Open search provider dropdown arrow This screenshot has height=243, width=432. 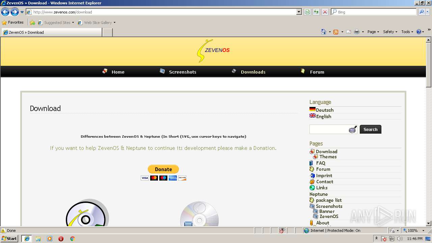[x=428, y=12]
